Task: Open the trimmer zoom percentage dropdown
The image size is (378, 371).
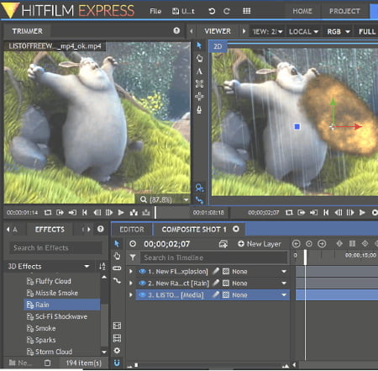Action: (x=186, y=199)
